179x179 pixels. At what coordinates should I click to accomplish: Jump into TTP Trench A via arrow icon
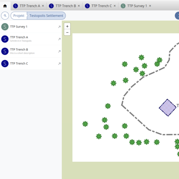tap(59, 39)
